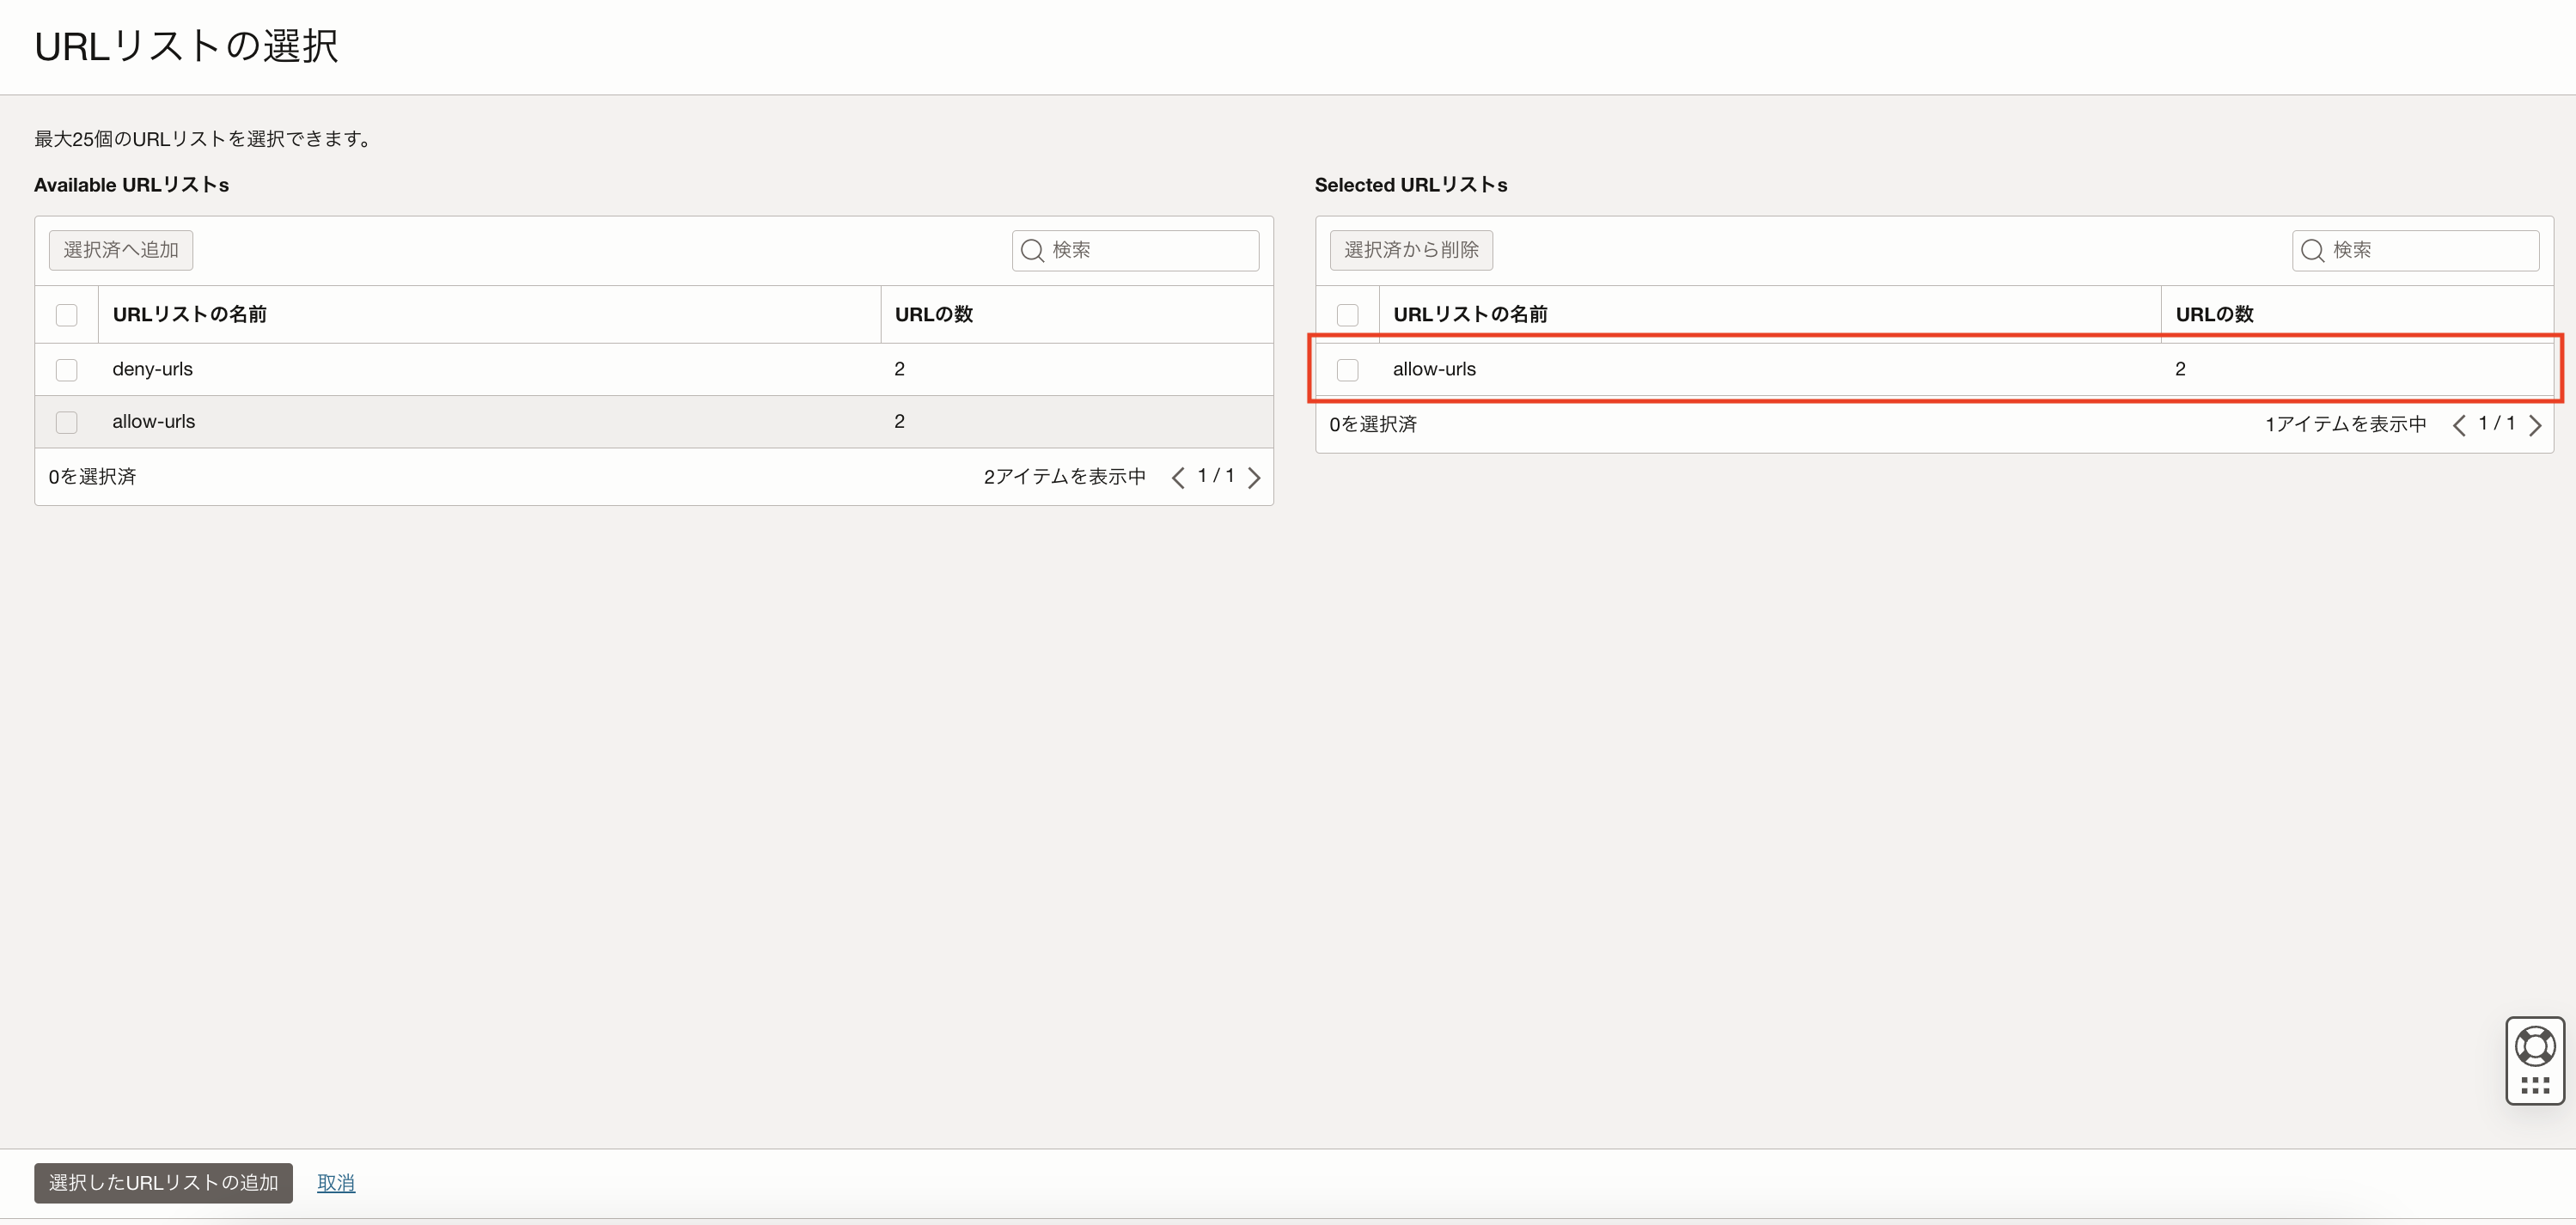The width and height of the screenshot is (2576, 1225).
Task: Go to next page in Selected lists
Action: tap(2534, 425)
